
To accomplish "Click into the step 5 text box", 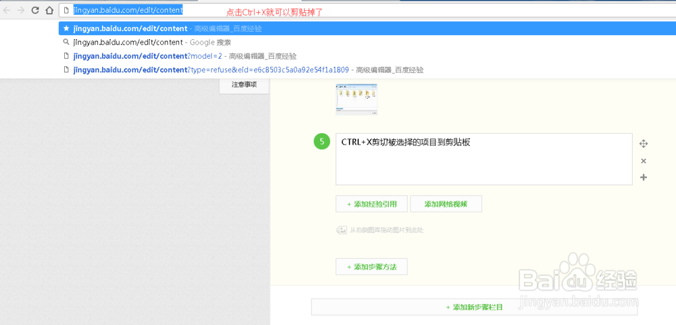I will (x=484, y=159).
